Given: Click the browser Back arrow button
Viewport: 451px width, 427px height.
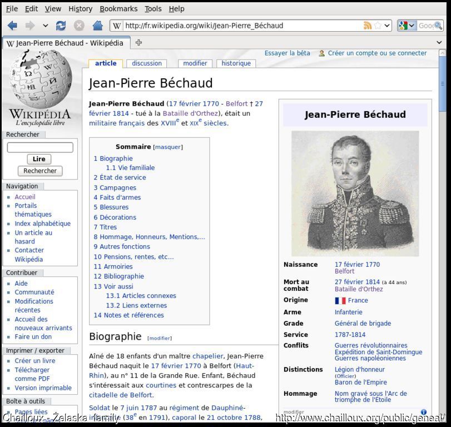Looking at the screenshot, I should tap(12, 26).
